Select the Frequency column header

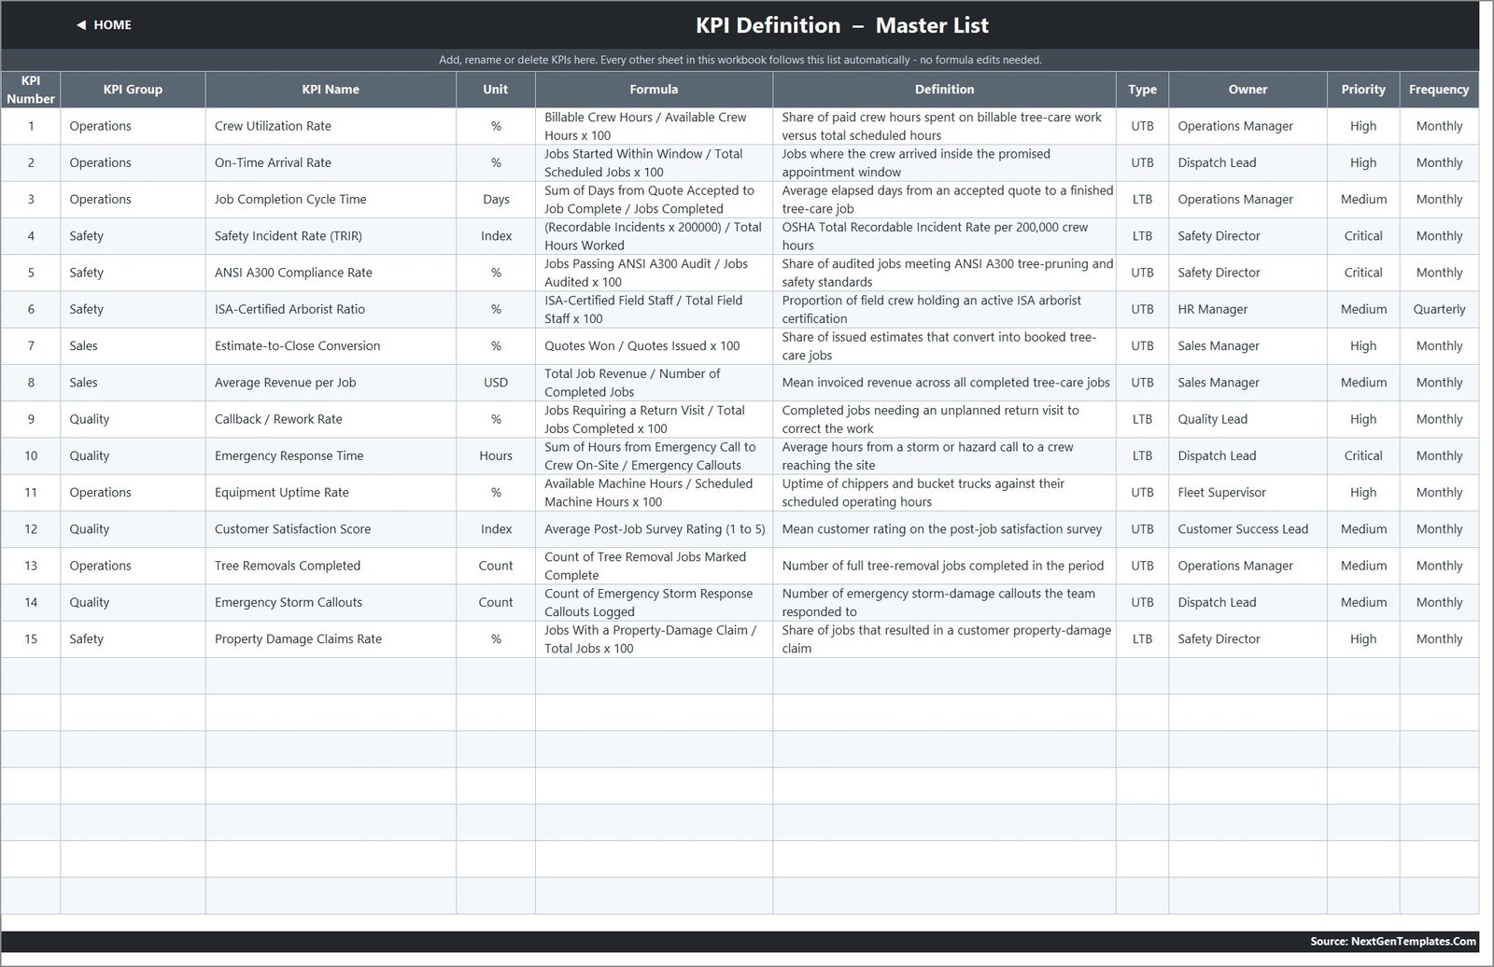pos(1439,90)
